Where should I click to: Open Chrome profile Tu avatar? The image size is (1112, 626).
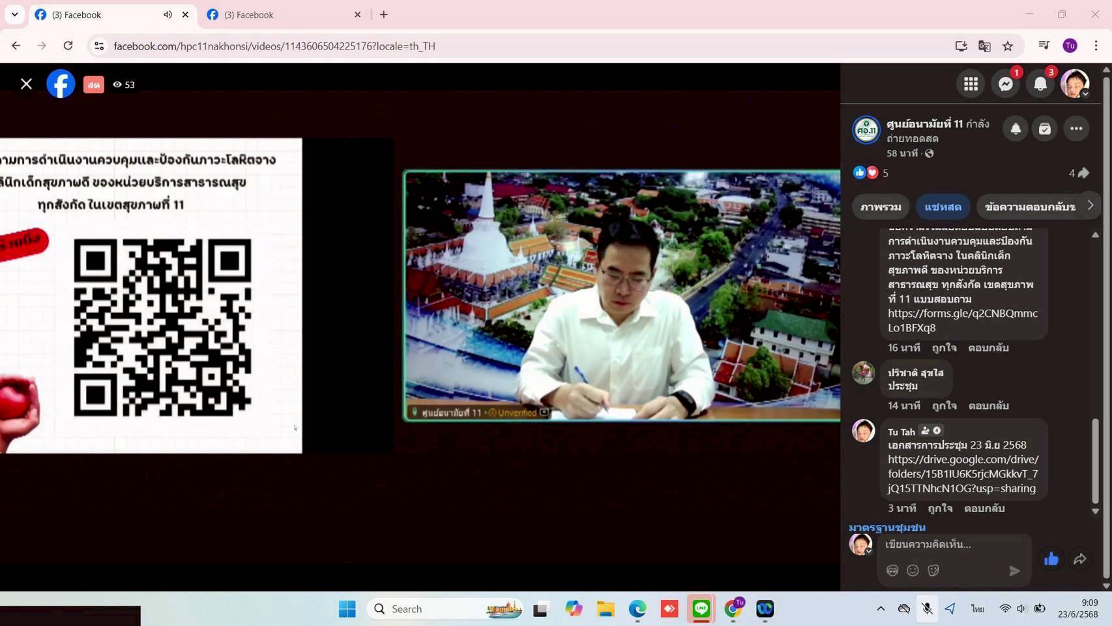[x=1070, y=46]
